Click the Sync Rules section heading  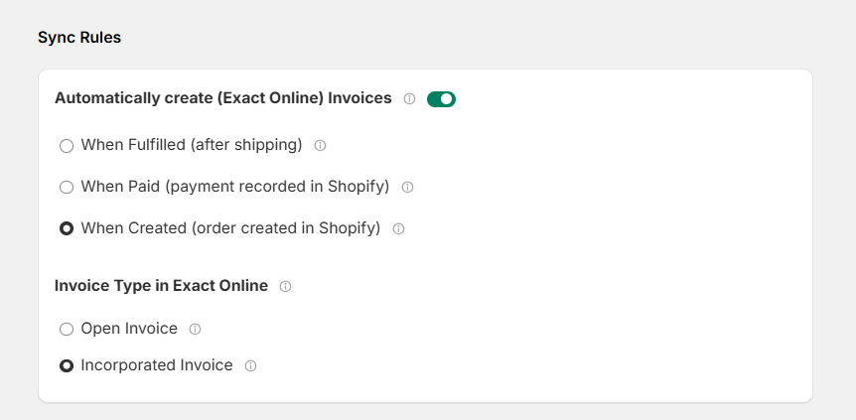79,37
